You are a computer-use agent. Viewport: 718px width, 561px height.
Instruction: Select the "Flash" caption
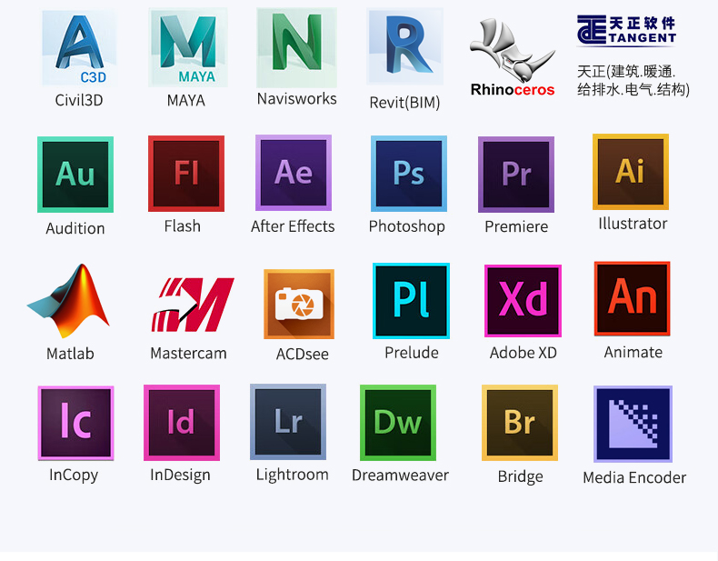pos(183,226)
